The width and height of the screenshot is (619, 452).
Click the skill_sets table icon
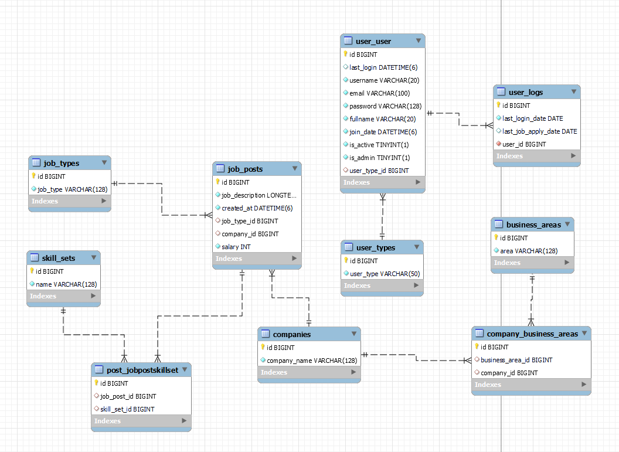(x=35, y=257)
